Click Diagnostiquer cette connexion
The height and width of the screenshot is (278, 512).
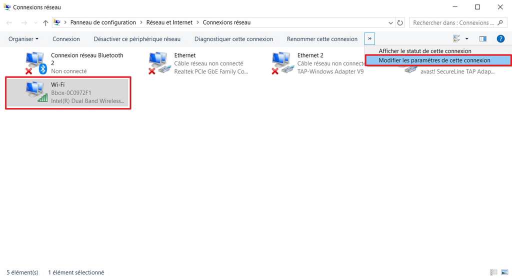click(x=233, y=39)
